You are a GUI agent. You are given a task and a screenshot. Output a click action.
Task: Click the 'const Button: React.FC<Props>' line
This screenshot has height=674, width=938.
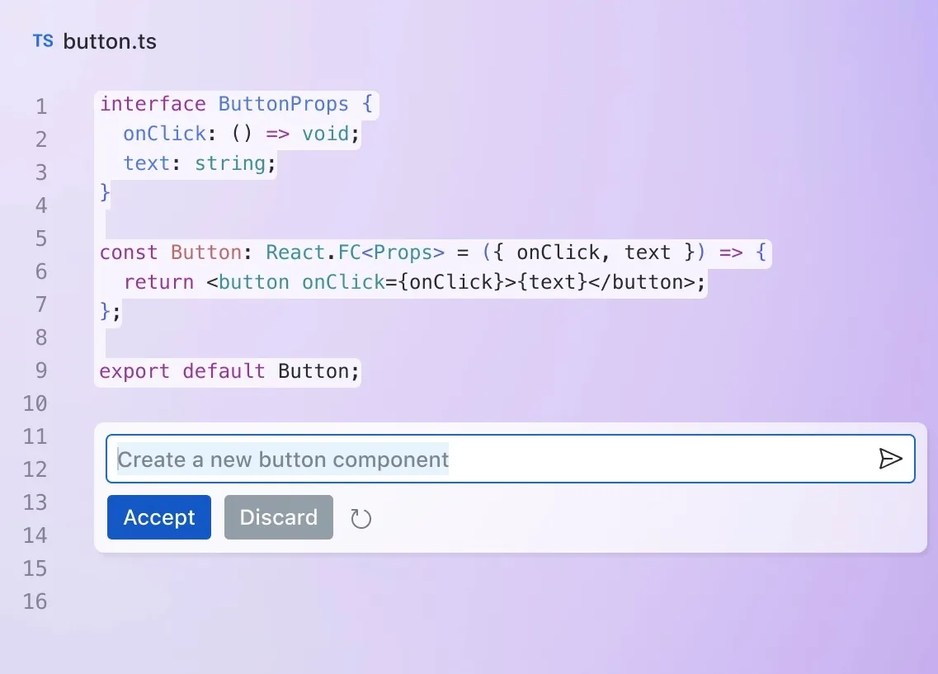click(433, 252)
